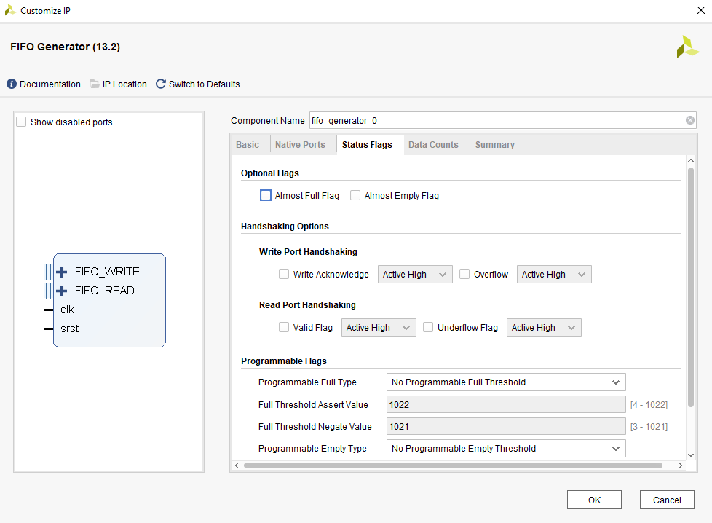Screen dimensions: 712x523
Task: Click the Switch to Defaults refresh icon
Action: [x=161, y=84]
